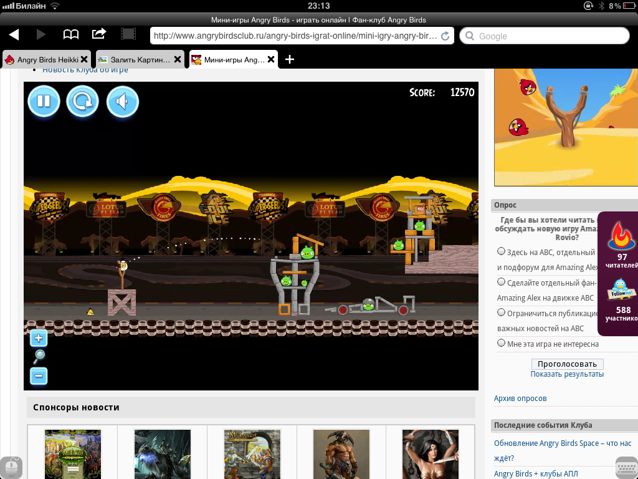Tap the mouse icon at bottom-left corner
This screenshot has width=638, height=479.
[x=11, y=467]
